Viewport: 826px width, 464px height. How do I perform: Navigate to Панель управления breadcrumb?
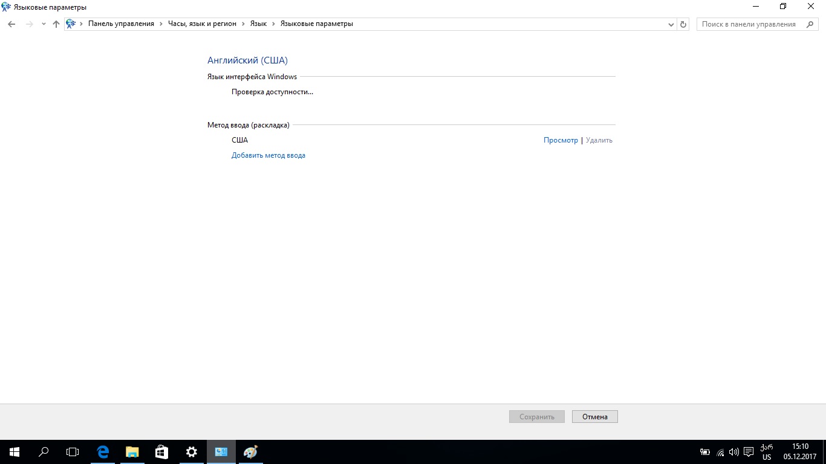coord(121,24)
